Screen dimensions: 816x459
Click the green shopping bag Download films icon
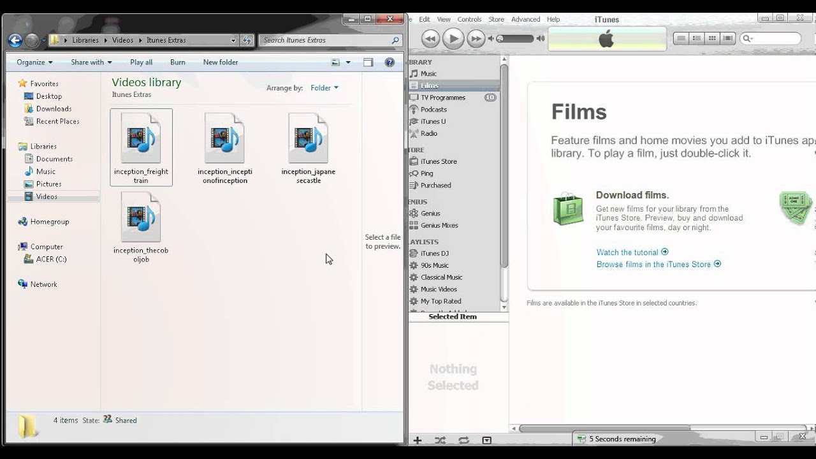(568, 209)
